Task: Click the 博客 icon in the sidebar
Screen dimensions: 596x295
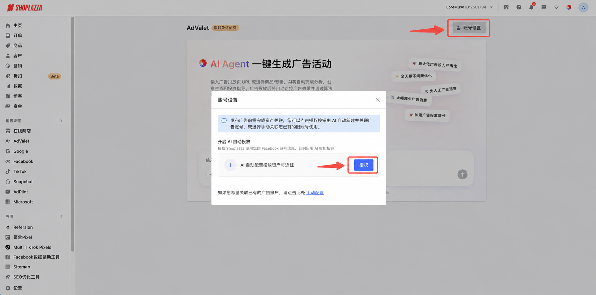Action: coord(8,96)
